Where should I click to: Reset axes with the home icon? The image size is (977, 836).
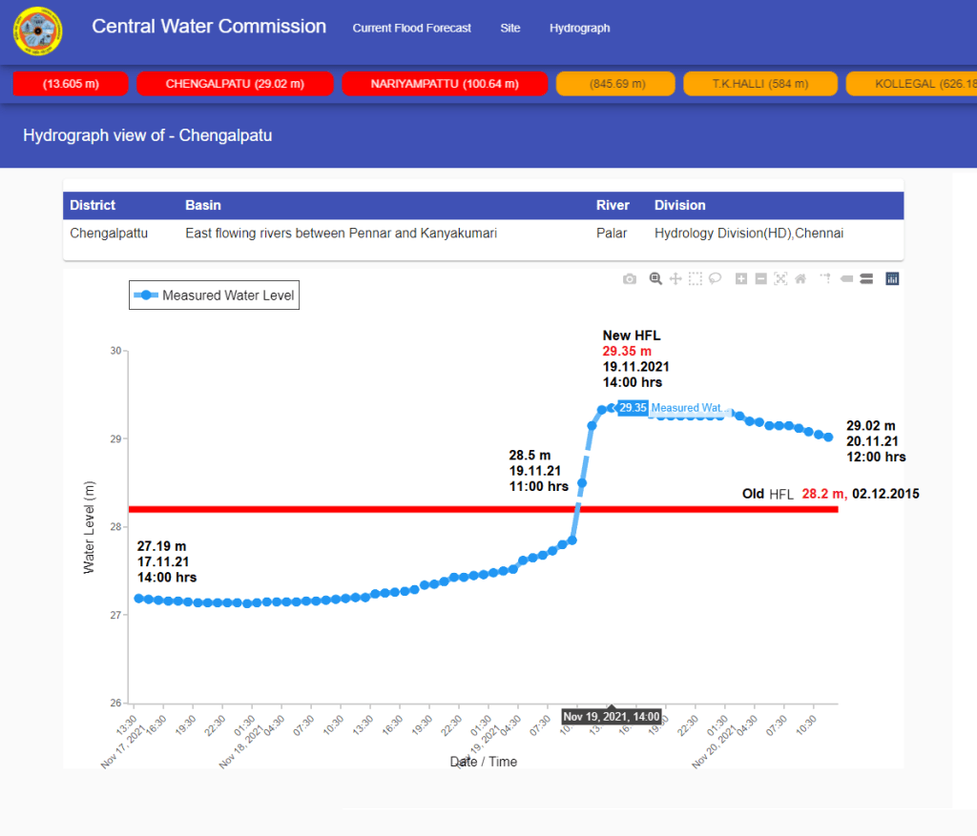click(x=800, y=279)
